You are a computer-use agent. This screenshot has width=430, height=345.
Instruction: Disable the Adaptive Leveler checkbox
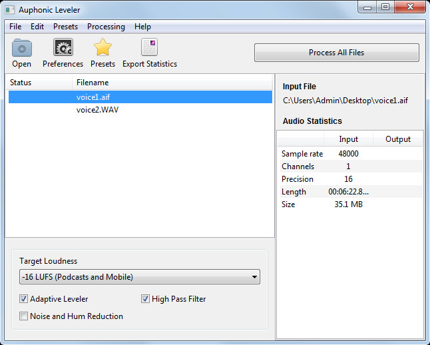pyautogui.click(x=24, y=299)
